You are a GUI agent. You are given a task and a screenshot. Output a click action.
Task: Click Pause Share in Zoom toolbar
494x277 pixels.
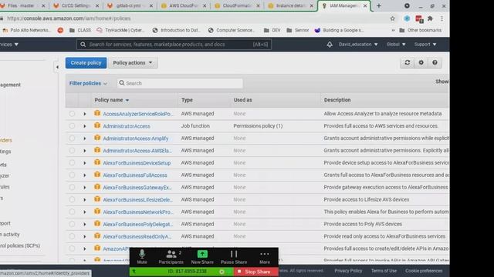[234, 256]
